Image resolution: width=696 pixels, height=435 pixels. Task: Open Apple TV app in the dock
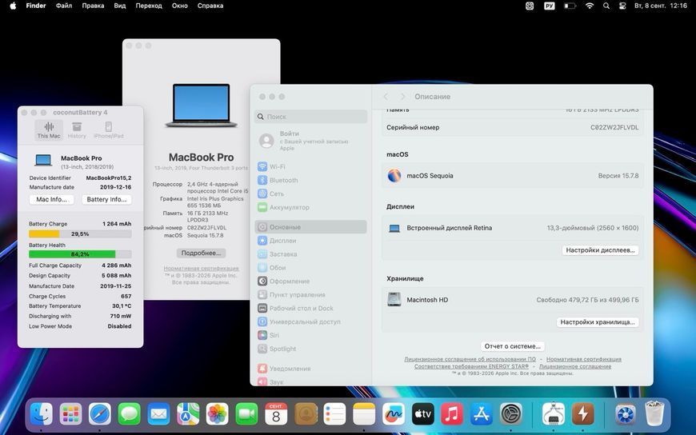pyautogui.click(x=422, y=414)
